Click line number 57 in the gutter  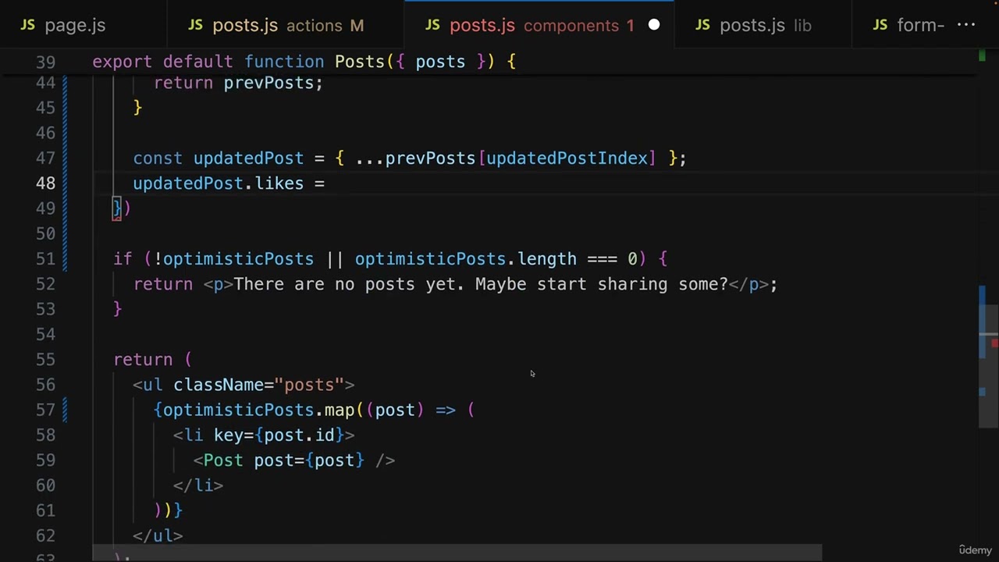click(45, 410)
